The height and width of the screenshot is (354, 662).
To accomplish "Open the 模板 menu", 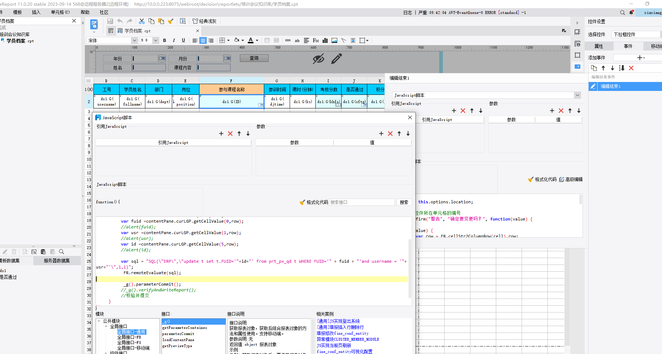I will click(18, 12).
